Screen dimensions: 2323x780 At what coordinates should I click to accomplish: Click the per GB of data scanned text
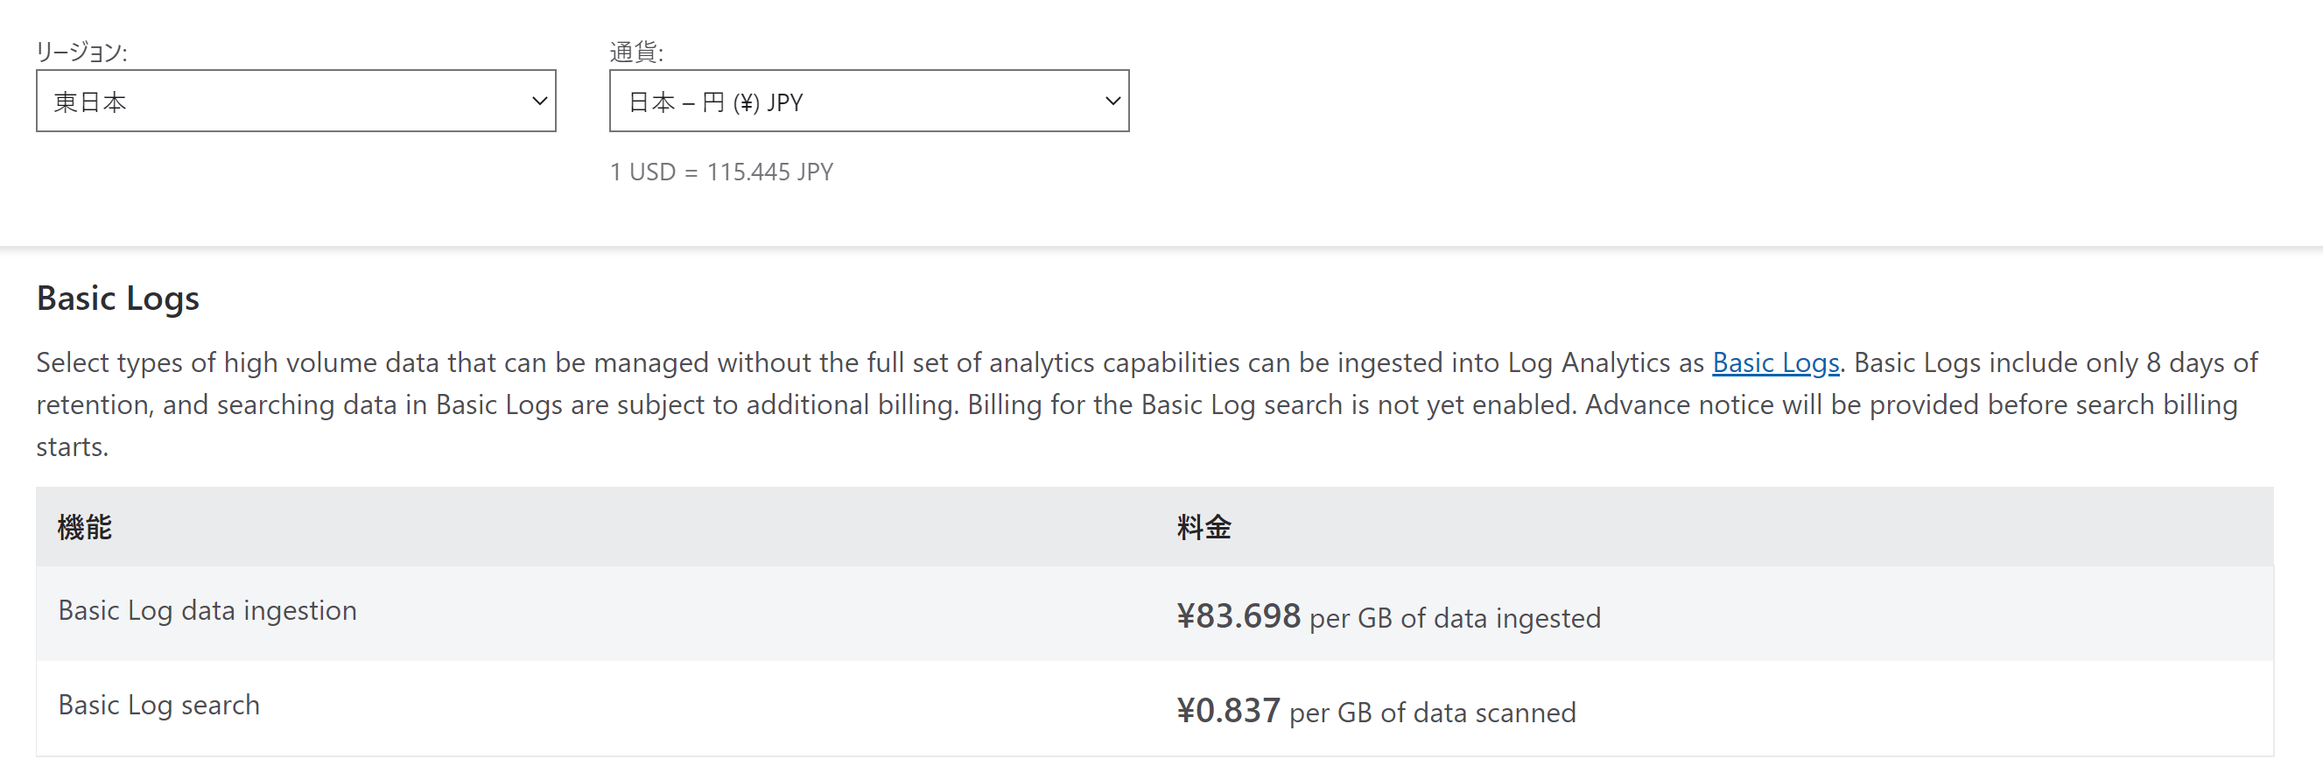(1431, 713)
